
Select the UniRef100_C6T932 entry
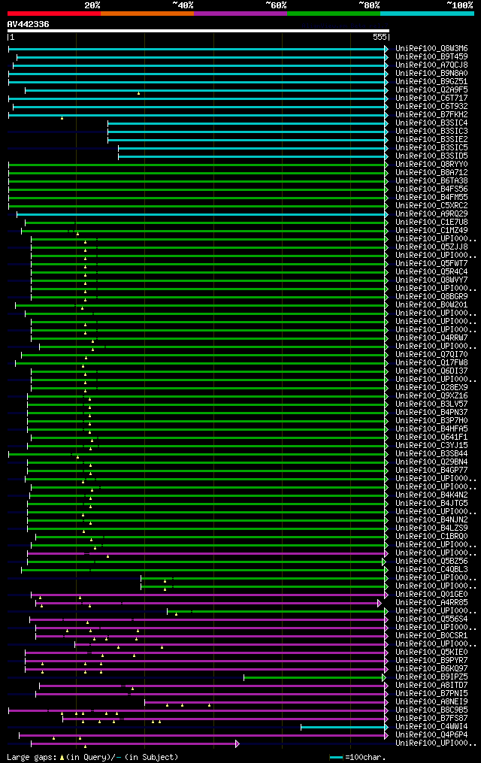[432, 107]
